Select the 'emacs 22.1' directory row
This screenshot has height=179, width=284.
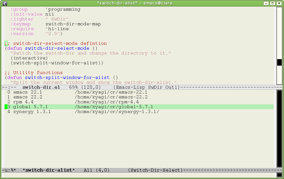[139, 92]
